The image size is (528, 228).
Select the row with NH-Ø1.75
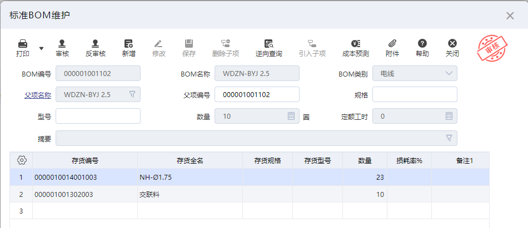click(x=190, y=178)
